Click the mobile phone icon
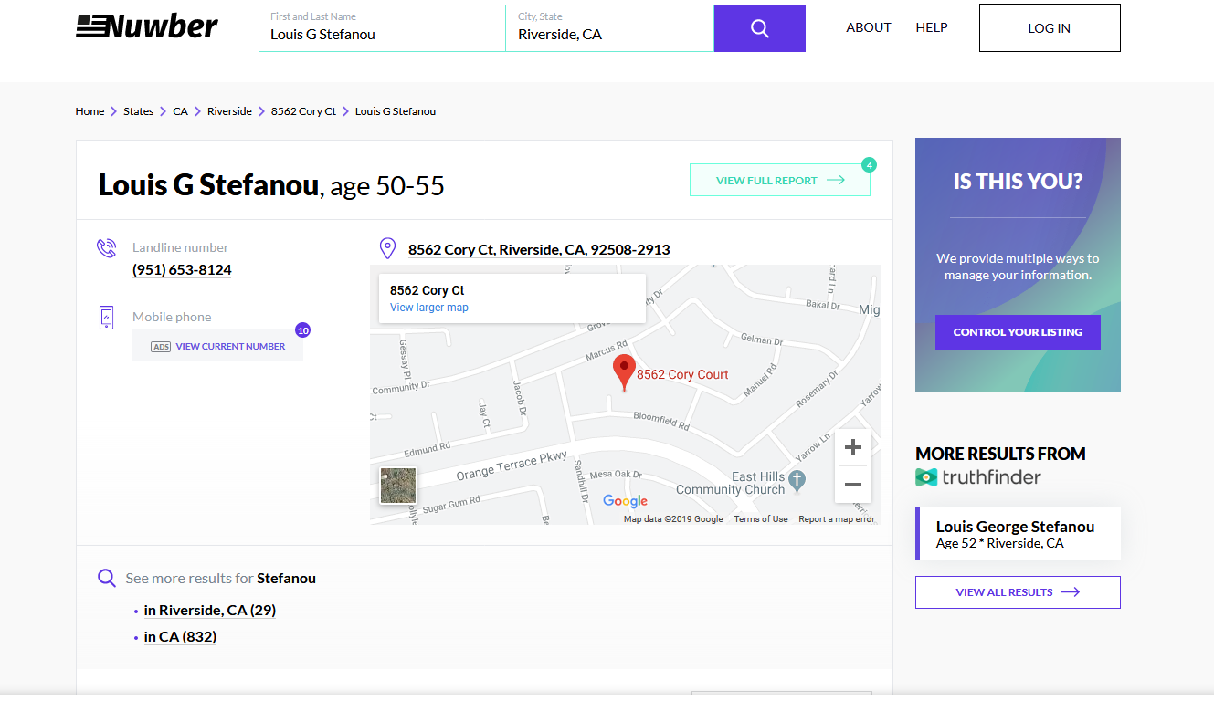Viewport: 1214px width, 711px height. (x=107, y=317)
